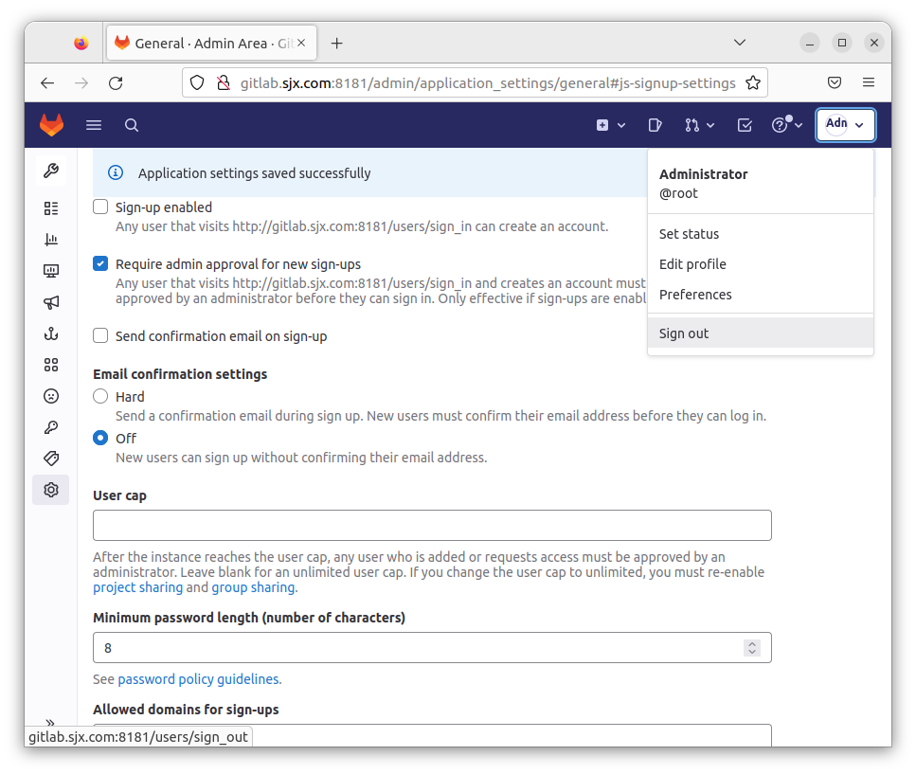Screen dimensions: 916x774
Task: Open the to-do list checkmark icon
Action: point(745,125)
